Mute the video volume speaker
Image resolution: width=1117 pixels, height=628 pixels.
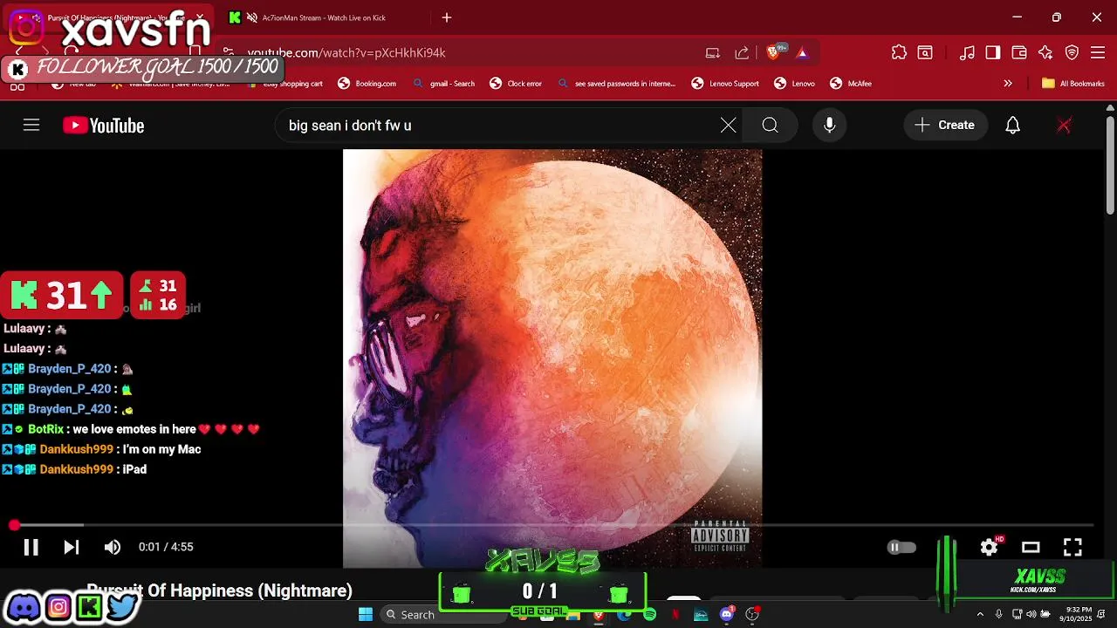[113, 547]
